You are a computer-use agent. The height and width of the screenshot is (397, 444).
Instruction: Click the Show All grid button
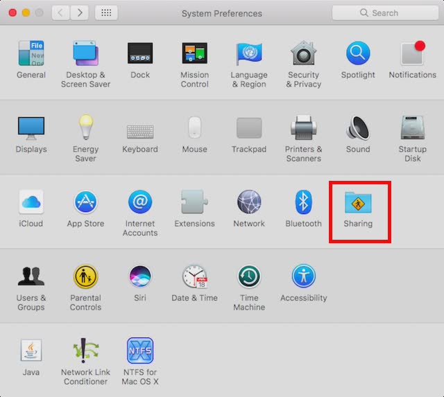point(105,13)
